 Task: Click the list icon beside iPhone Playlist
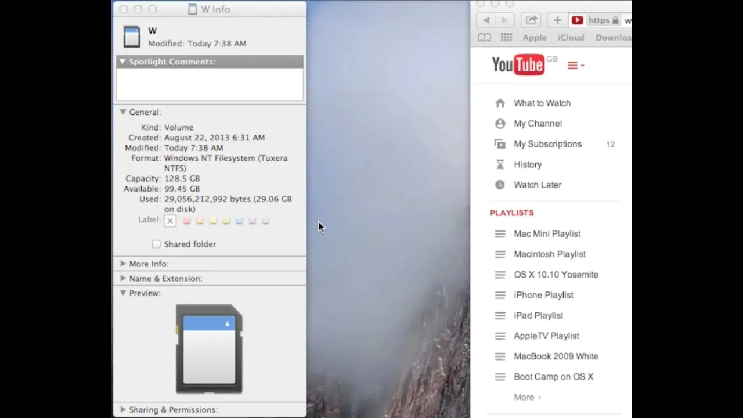(x=500, y=295)
